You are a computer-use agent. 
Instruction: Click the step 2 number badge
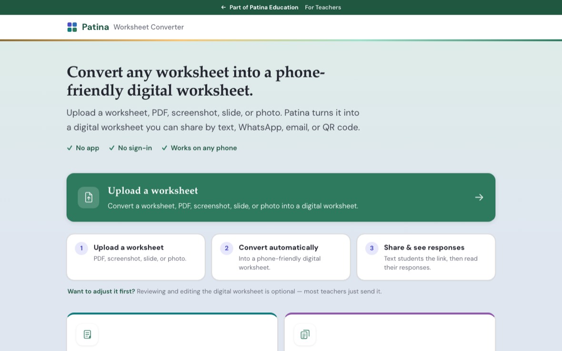click(x=227, y=248)
